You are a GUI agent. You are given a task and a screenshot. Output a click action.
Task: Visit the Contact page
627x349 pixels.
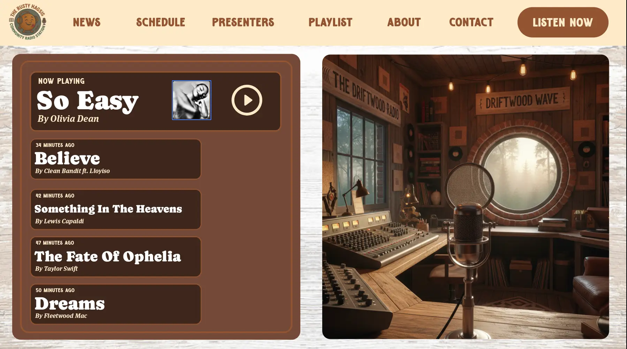pos(471,22)
